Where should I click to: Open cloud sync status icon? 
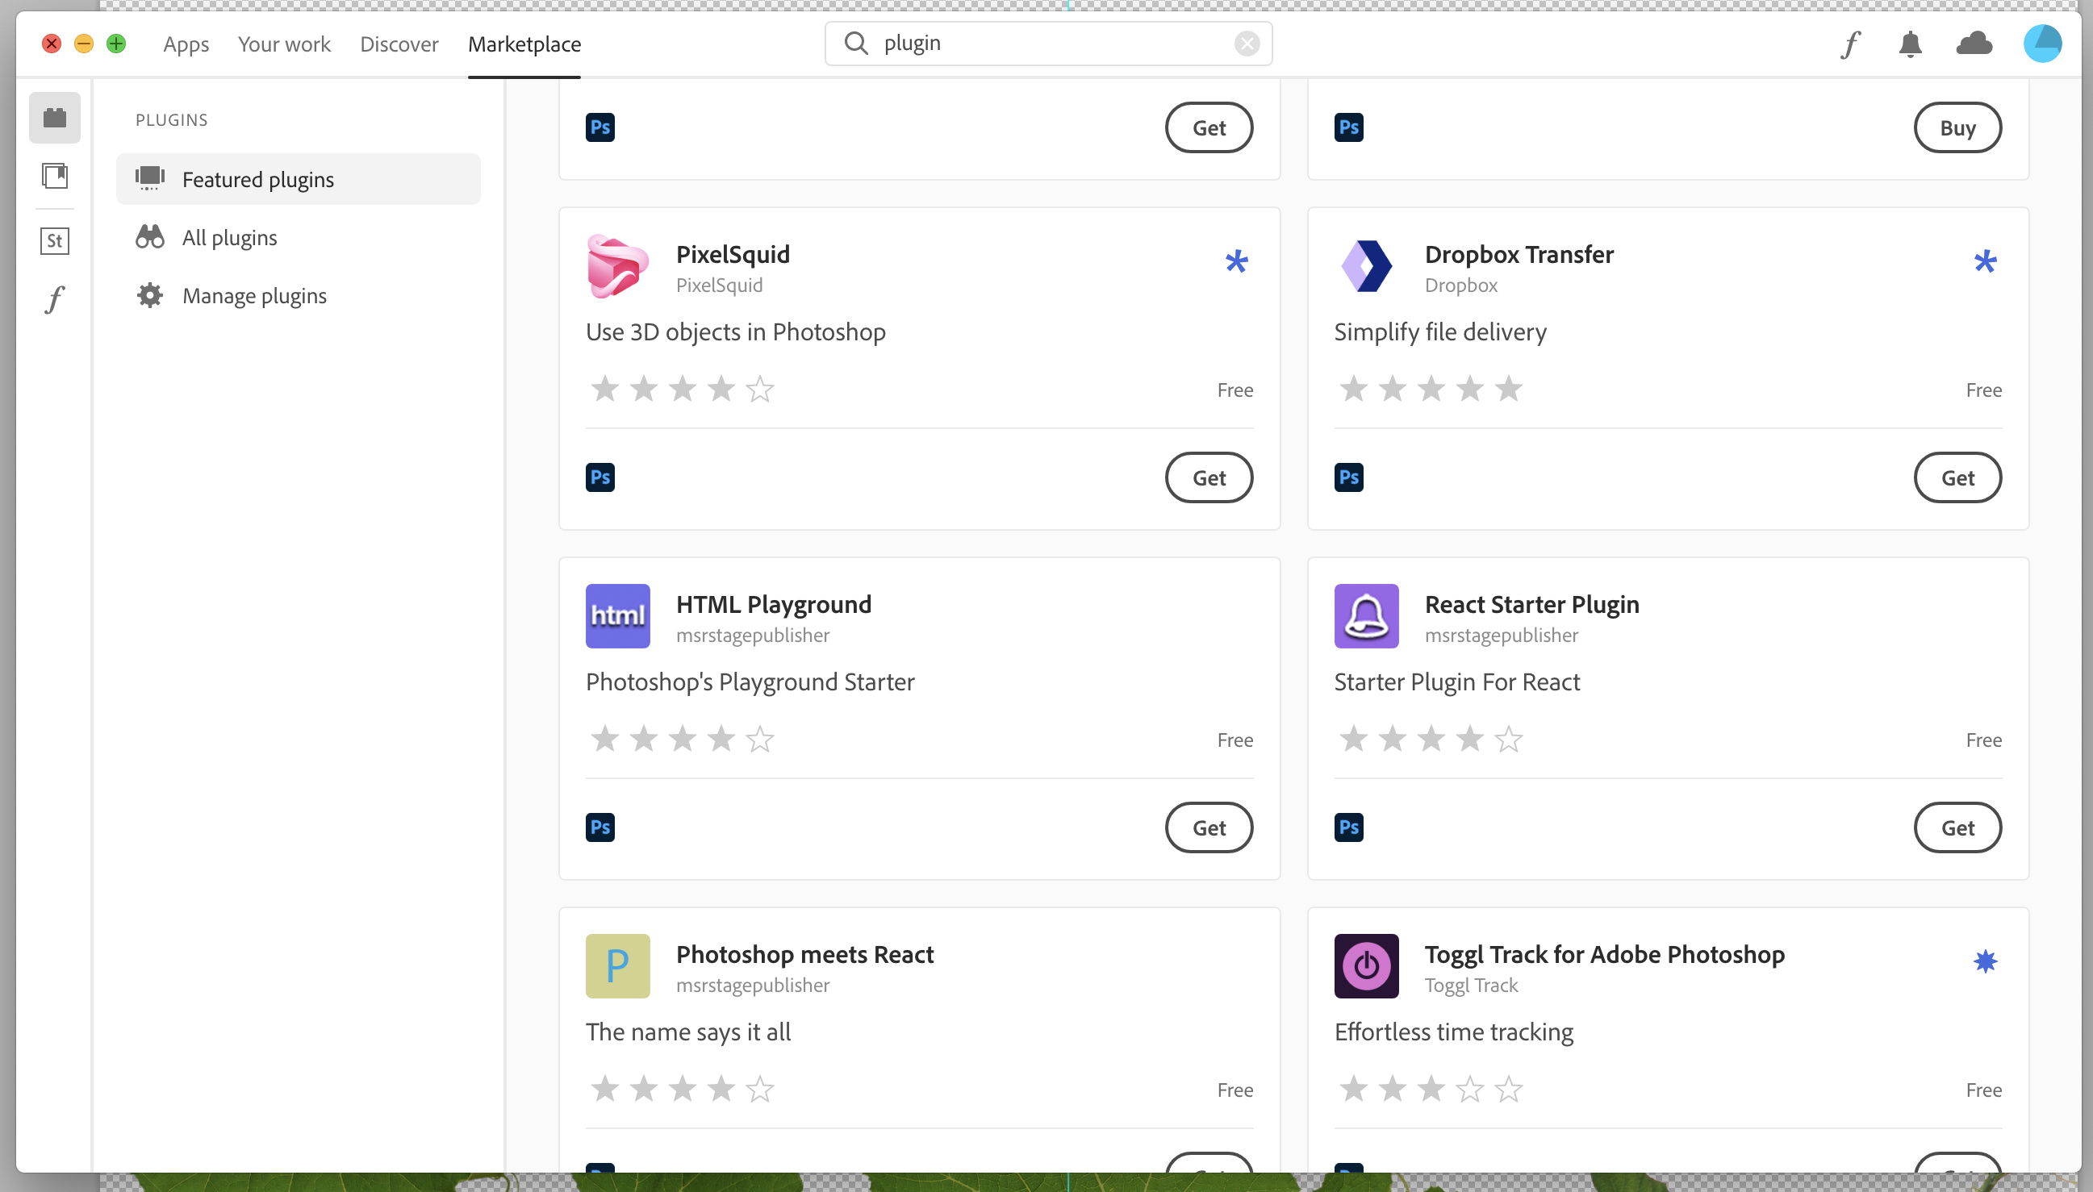pos(1974,44)
